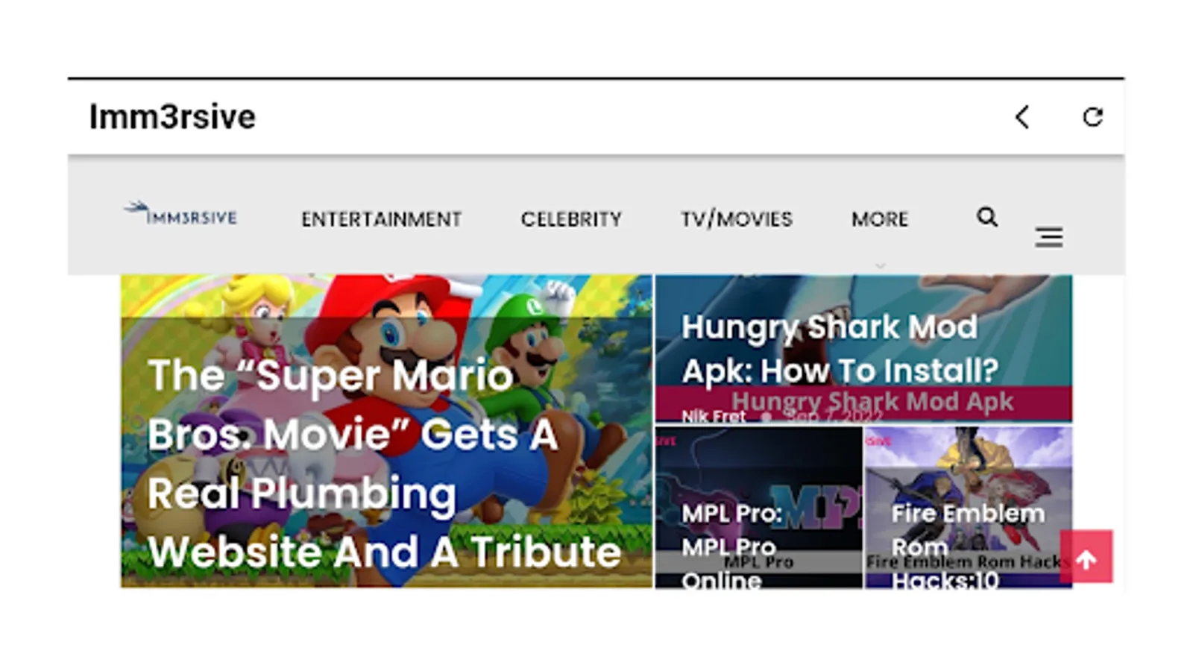
Task: Go back using the back arrow icon
Action: (1022, 117)
